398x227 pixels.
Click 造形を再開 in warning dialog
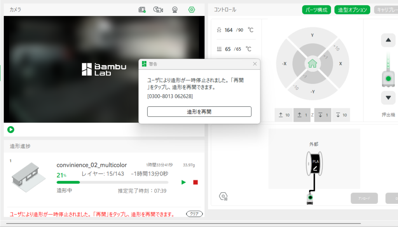pyautogui.click(x=199, y=111)
